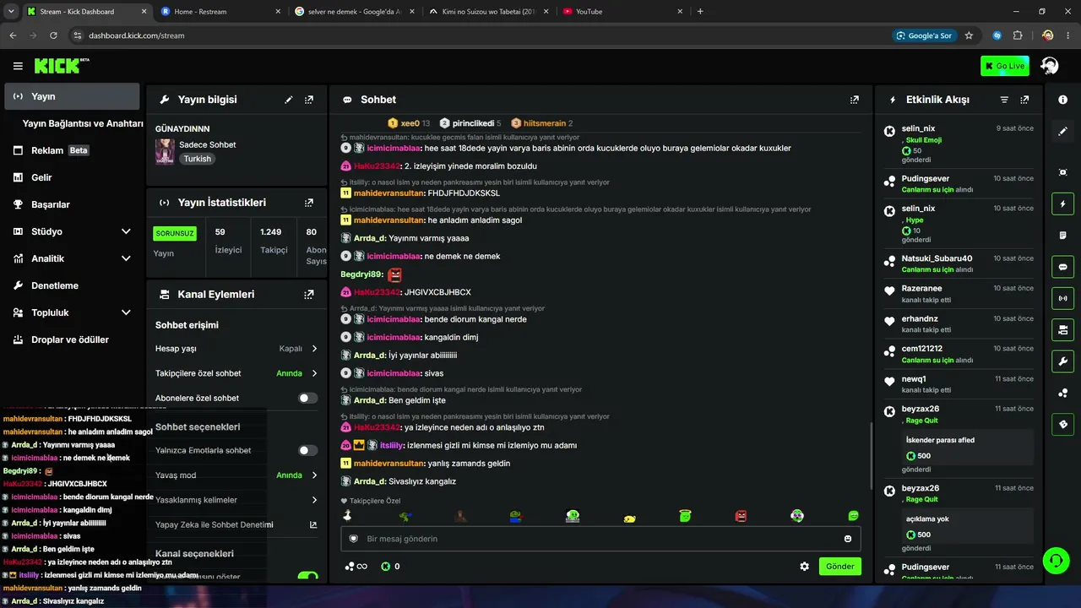Click the message input field
This screenshot has height=608, width=1081.
[x=600, y=539]
